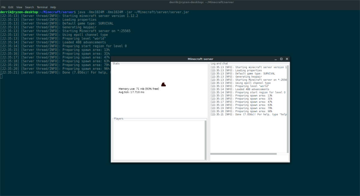Screen dimensions: 360x196
Task: Open the Terminal menu
Action: tap(42, 7)
